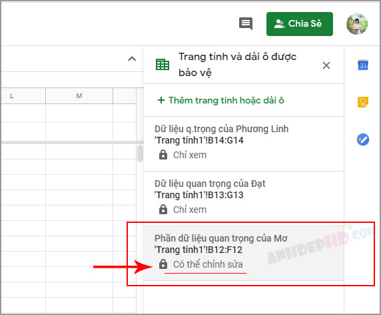Open the account profile avatar
This screenshot has height=315, width=381.
pyautogui.click(x=357, y=24)
